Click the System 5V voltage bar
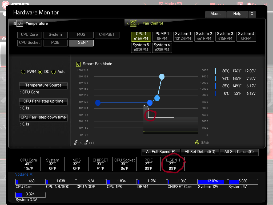This screenshot has height=205, width=273. pos(243,182)
